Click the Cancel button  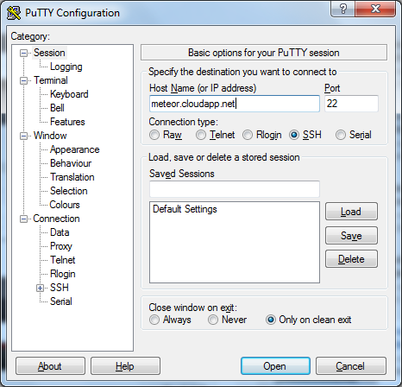click(351, 366)
